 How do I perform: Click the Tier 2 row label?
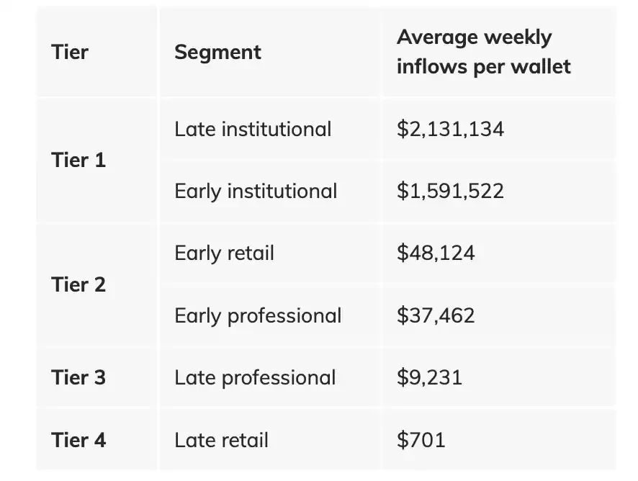point(78,284)
